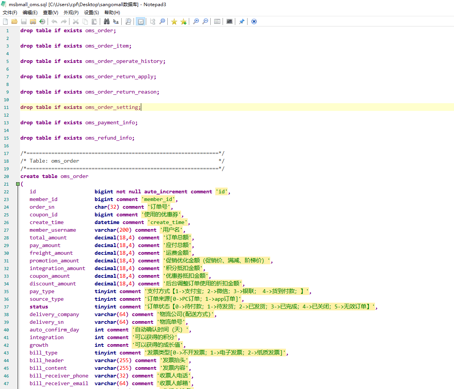Toggle always on top with the pin icon
454x389 pixels.
[x=241, y=21]
